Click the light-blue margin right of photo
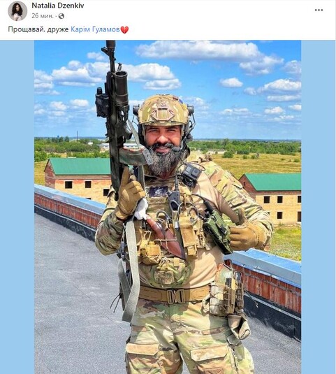The image size is (336, 374). pyautogui.click(x=319, y=207)
